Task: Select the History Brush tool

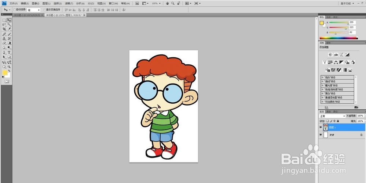Action: [9, 39]
